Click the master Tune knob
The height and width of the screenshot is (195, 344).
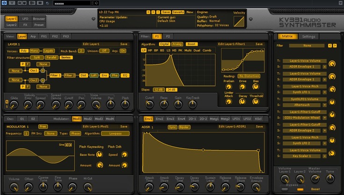click(x=330, y=179)
